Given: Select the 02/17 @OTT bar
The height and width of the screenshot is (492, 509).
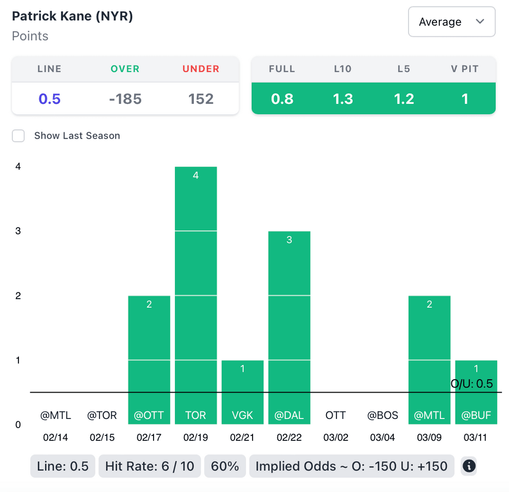Looking at the screenshot, I should point(149,360).
